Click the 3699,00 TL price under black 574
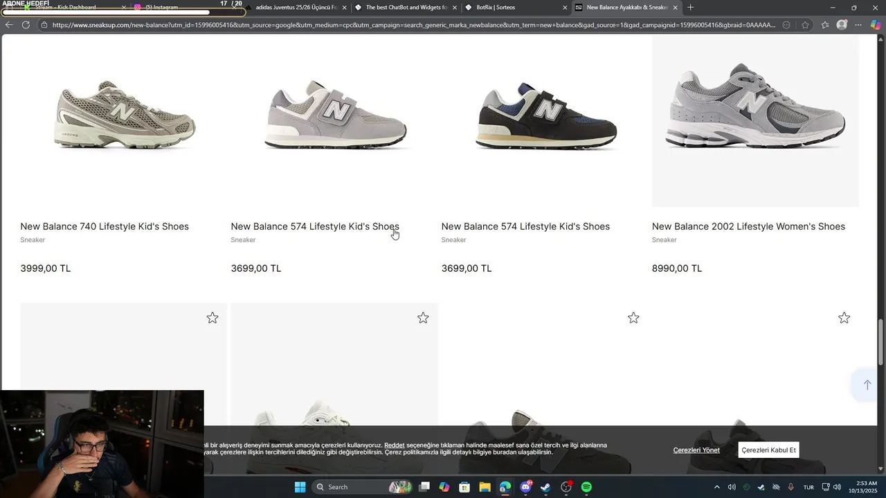886x498 pixels. 467,268
